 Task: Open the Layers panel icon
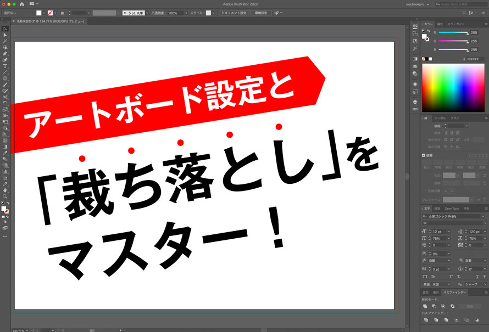coord(415,102)
